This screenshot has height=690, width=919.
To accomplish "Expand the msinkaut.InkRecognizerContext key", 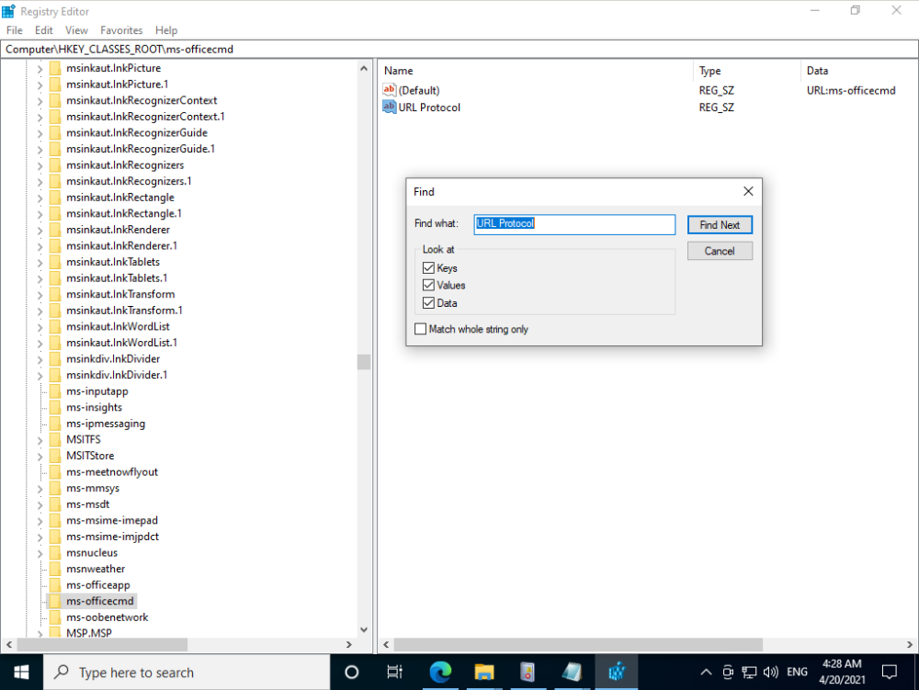I will point(40,101).
